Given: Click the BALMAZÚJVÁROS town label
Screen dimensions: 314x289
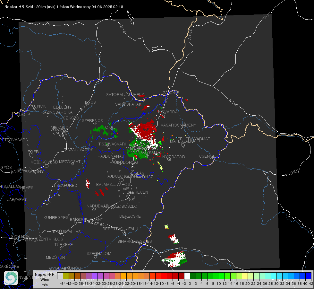Looking at the screenshot, I should pos(113,184).
